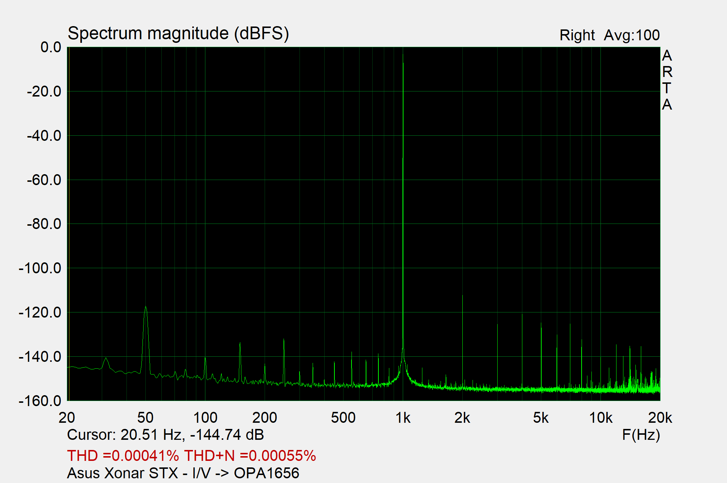This screenshot has height=483, width=727.
Task: Click the '200' frequency axis label
Action: click(265, 418)
